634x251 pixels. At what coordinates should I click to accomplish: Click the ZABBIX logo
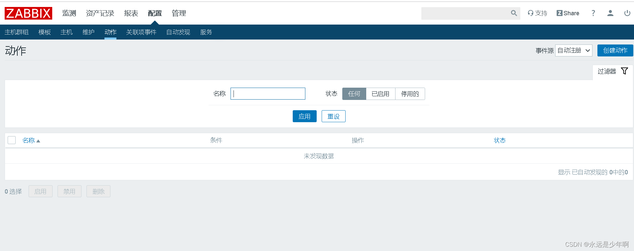coord(28,13)
